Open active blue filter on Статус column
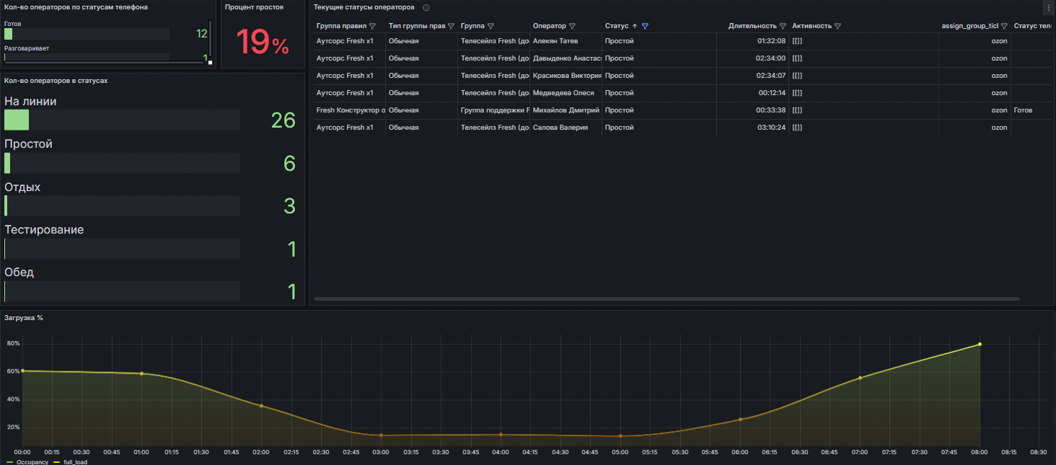This screenshot has height=465, width=1056. pyautogui.click(x=645, y=26)
